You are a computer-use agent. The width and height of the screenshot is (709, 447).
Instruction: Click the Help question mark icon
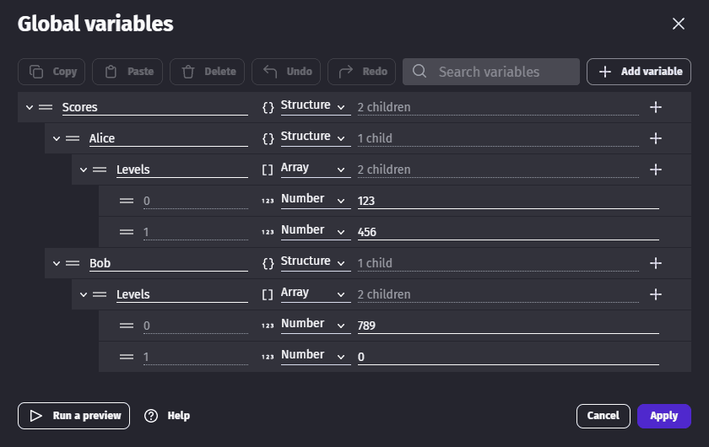pyautogui.click(x=152, y=416)
